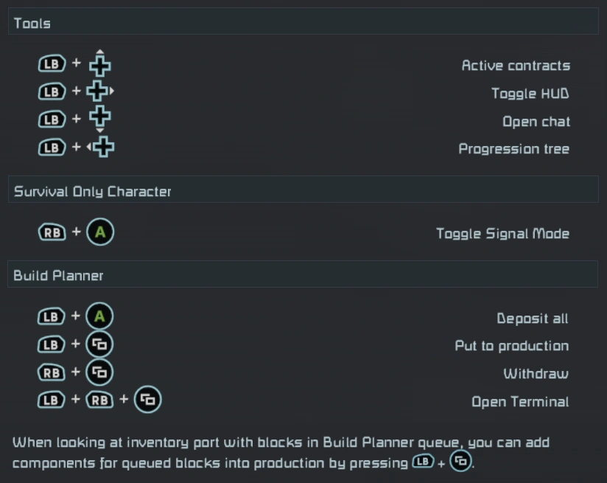607x483 pixels.
Task: Click the view button icon for Withdraw
Action: coord(100,372)
